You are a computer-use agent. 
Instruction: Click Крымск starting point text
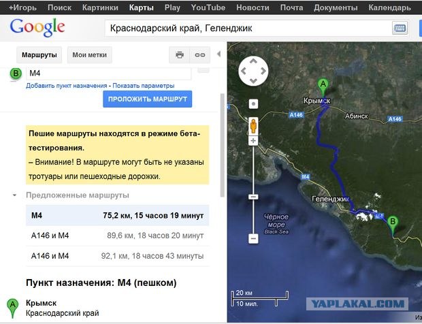coord(41,303)
